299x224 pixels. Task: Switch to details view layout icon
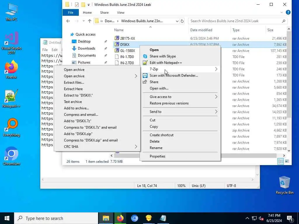point(281,161)
